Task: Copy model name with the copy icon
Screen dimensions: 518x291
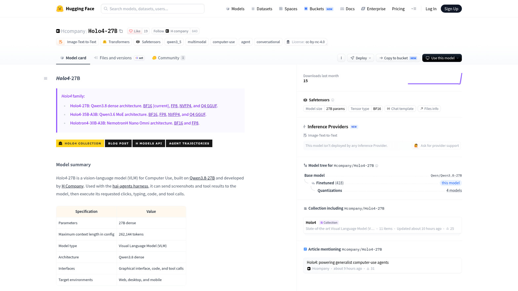Action: [x=121, y=31]
